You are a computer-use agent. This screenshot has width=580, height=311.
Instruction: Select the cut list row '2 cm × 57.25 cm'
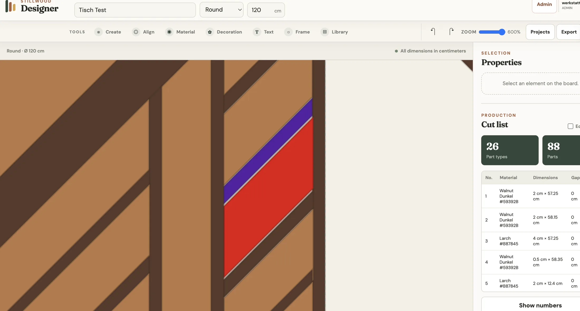point(530,196)
